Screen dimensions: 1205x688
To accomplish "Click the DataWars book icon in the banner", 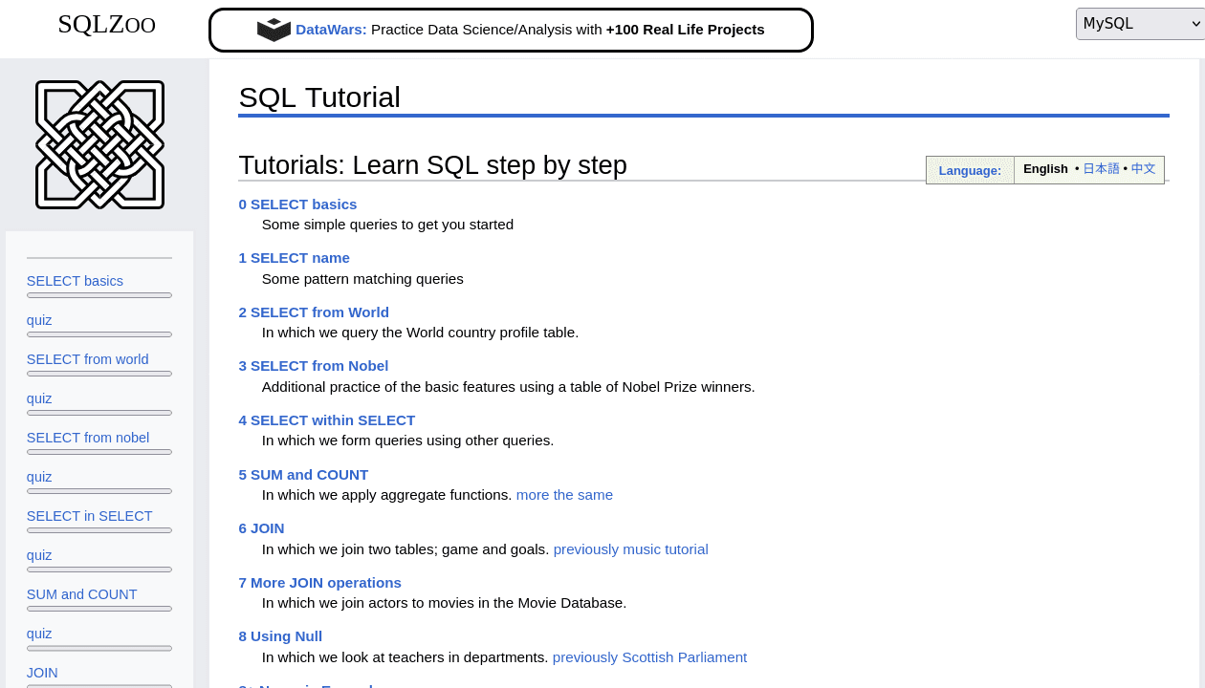I will (x=274, y=30).
